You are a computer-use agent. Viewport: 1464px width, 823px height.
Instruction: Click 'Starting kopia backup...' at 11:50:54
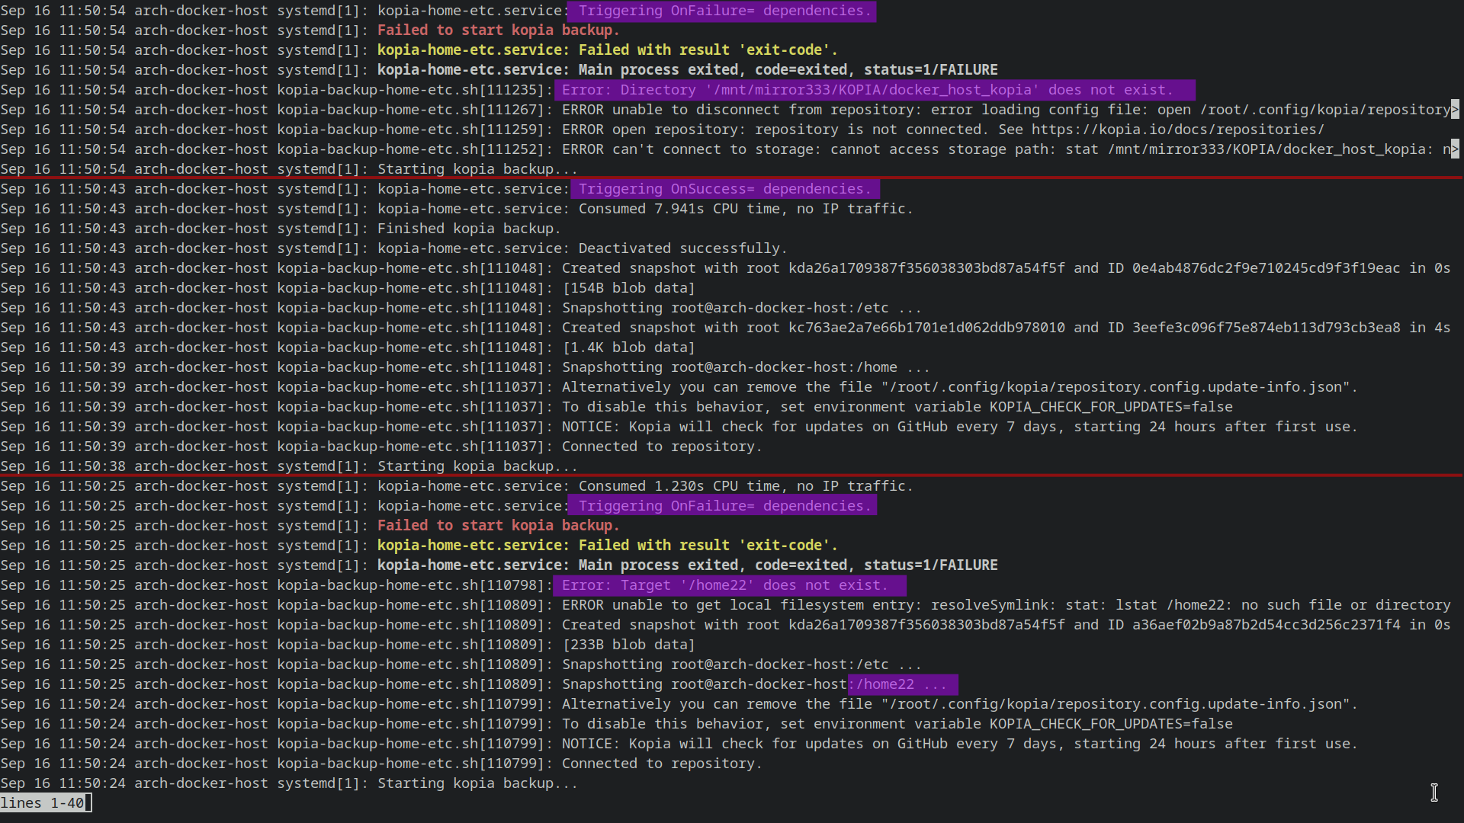[477, 169]
